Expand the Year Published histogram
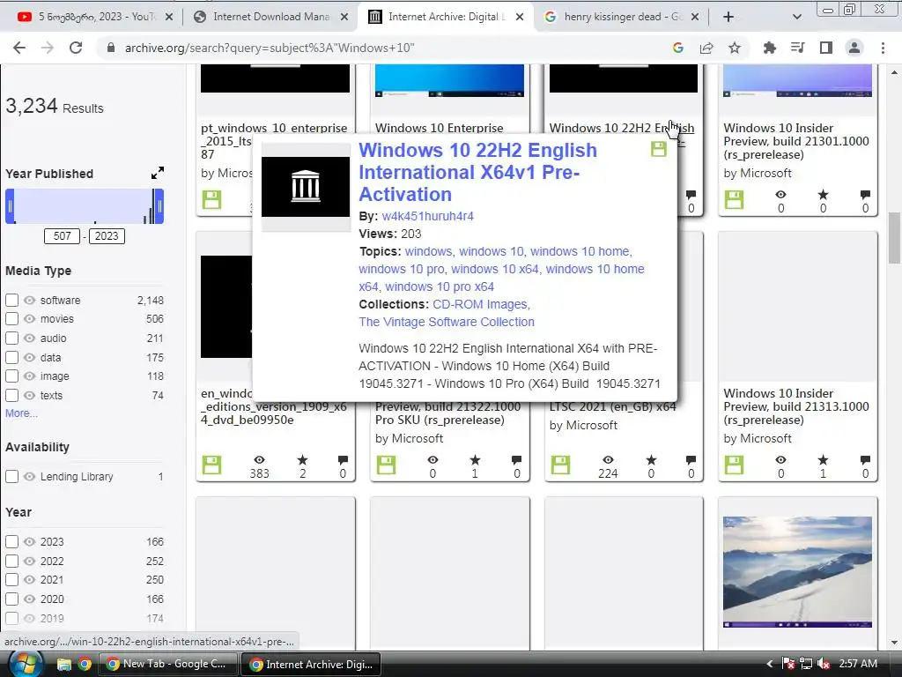Image resolution: width=902 pixels, height=677 pixels. click(157, 173)
